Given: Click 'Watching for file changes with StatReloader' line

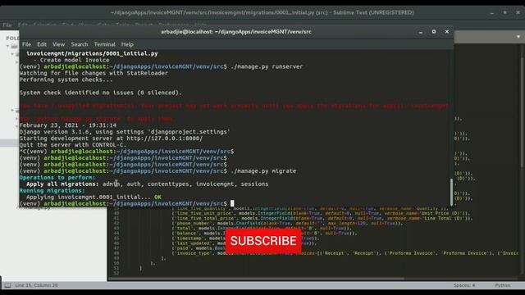Looking at the screenshot, I should click(94, 73).
